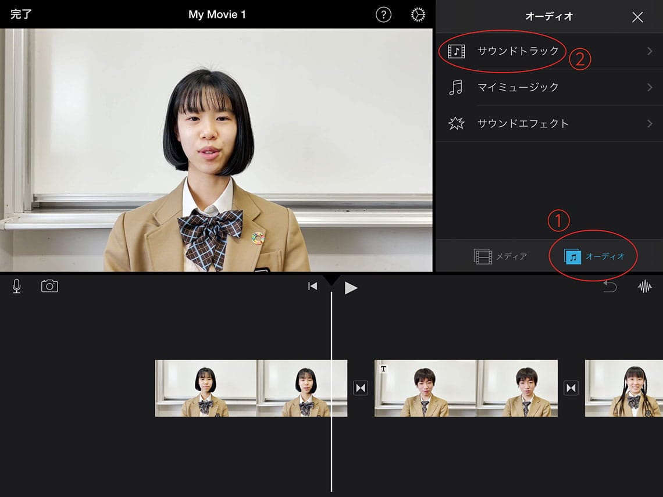Open サウンドエフェクト category
The height and width of the screenshot is (497, 663).
pos(549,123)
